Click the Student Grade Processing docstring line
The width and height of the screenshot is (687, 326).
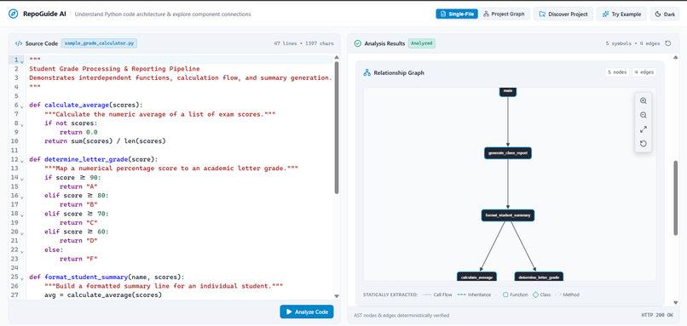(x=114, y=69)
